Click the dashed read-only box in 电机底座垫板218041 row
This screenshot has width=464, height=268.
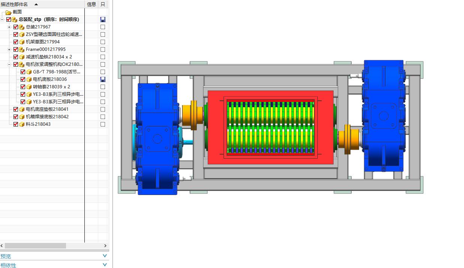click(103, 109)
